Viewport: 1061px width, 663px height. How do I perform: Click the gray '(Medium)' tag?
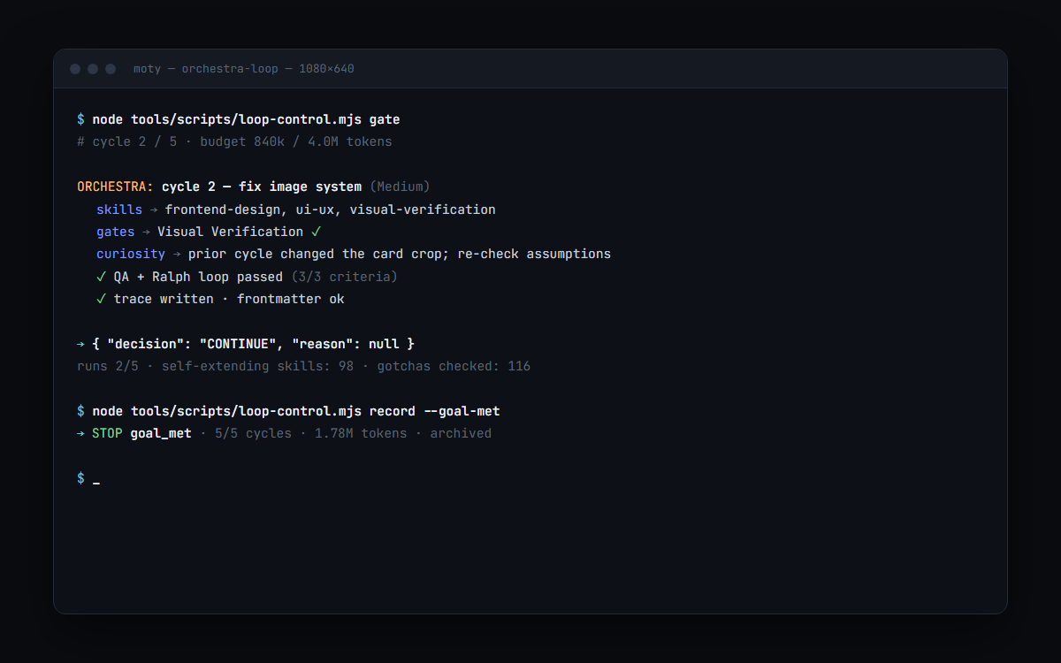pos(400,187)
